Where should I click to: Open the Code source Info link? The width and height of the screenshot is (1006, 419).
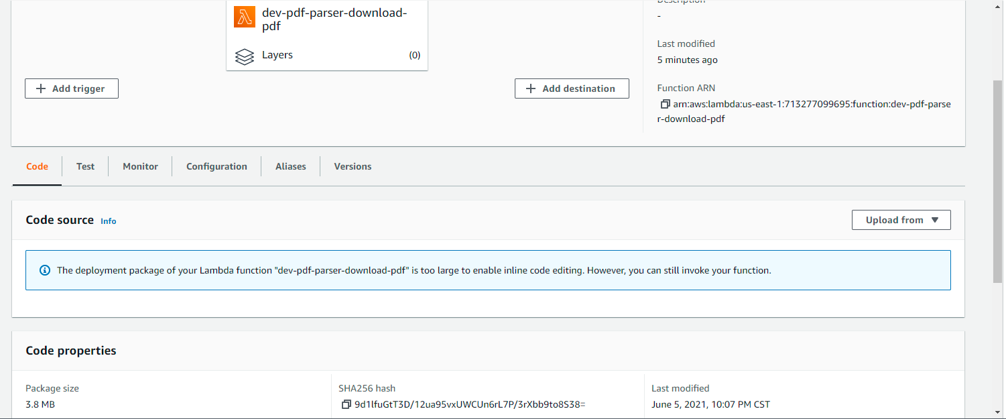click(x=108, y=221)
